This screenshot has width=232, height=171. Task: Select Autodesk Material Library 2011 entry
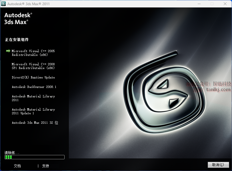click(x=33, y=98)
